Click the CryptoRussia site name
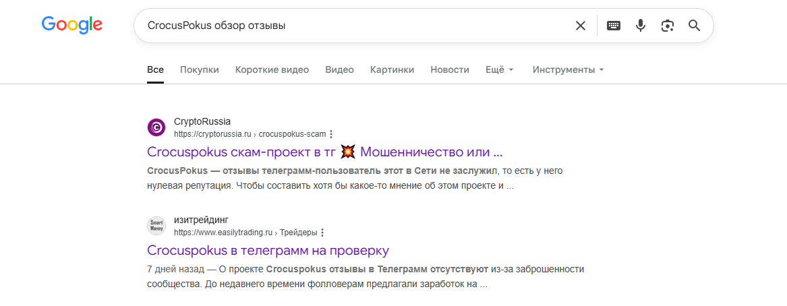 point(202,122)
